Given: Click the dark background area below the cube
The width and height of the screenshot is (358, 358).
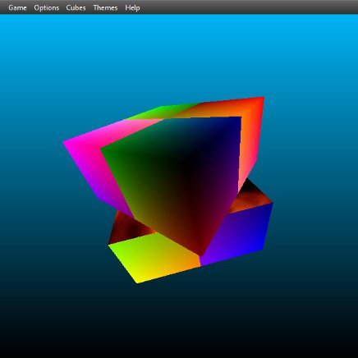Looking at the screenshot, I should point(179,320).
